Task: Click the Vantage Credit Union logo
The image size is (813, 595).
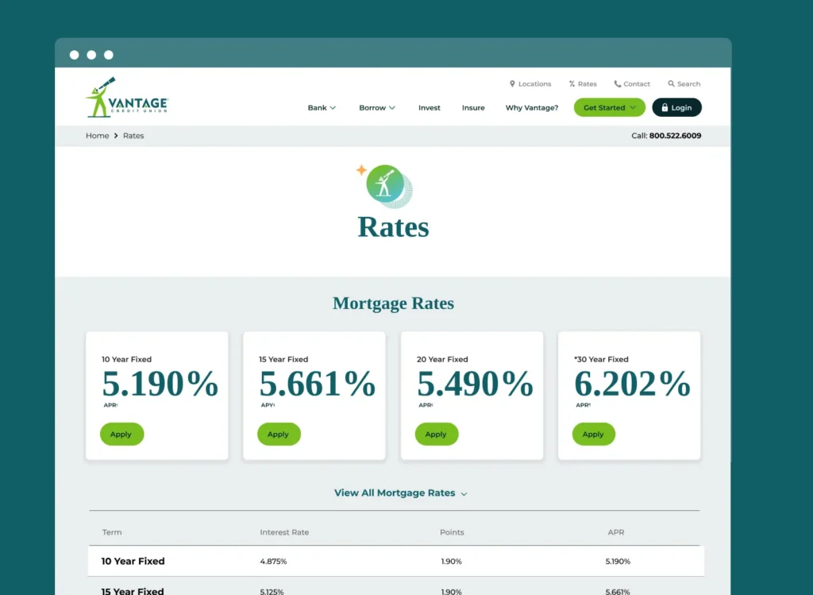Action: pos(127,98)
